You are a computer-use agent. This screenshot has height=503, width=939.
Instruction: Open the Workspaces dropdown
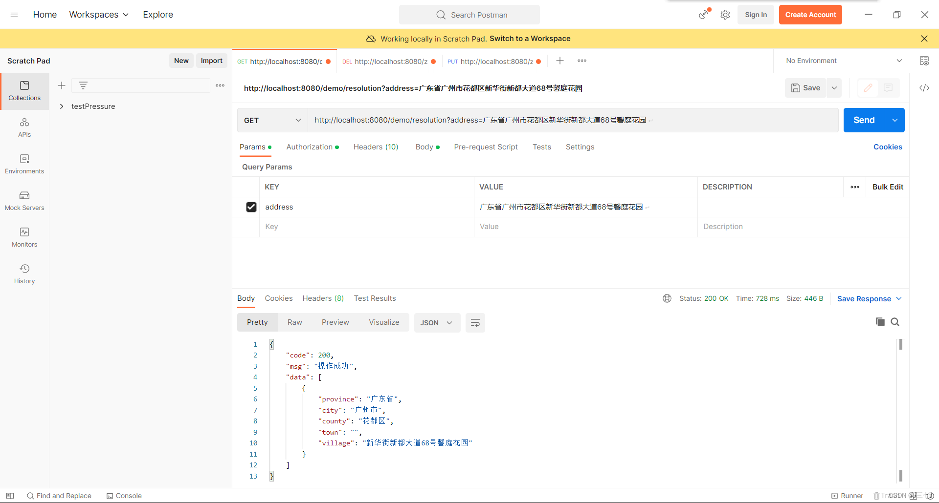(99, 15)
